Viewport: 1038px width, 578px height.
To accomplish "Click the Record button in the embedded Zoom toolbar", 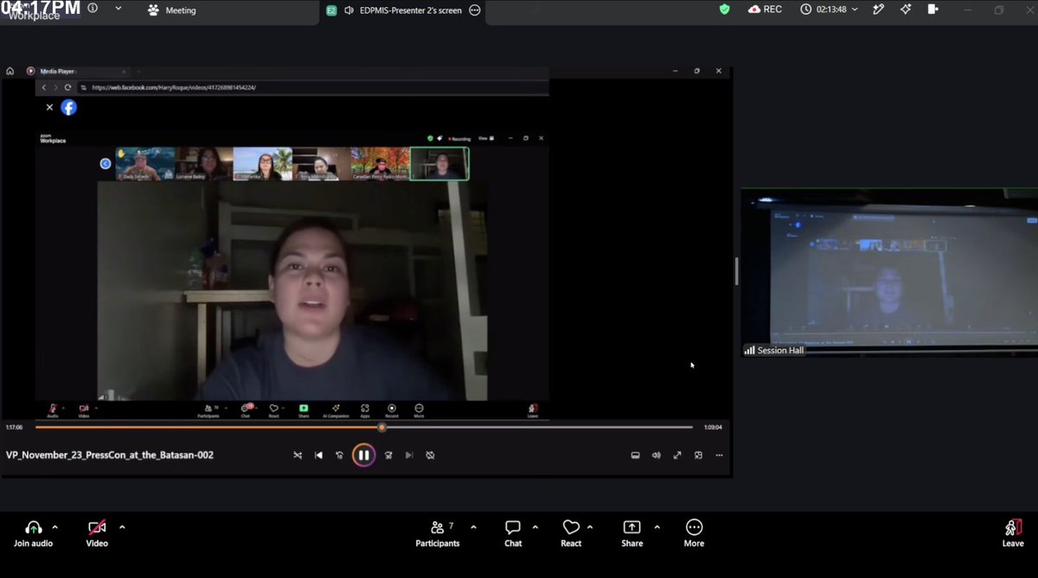I will [392, 410].
